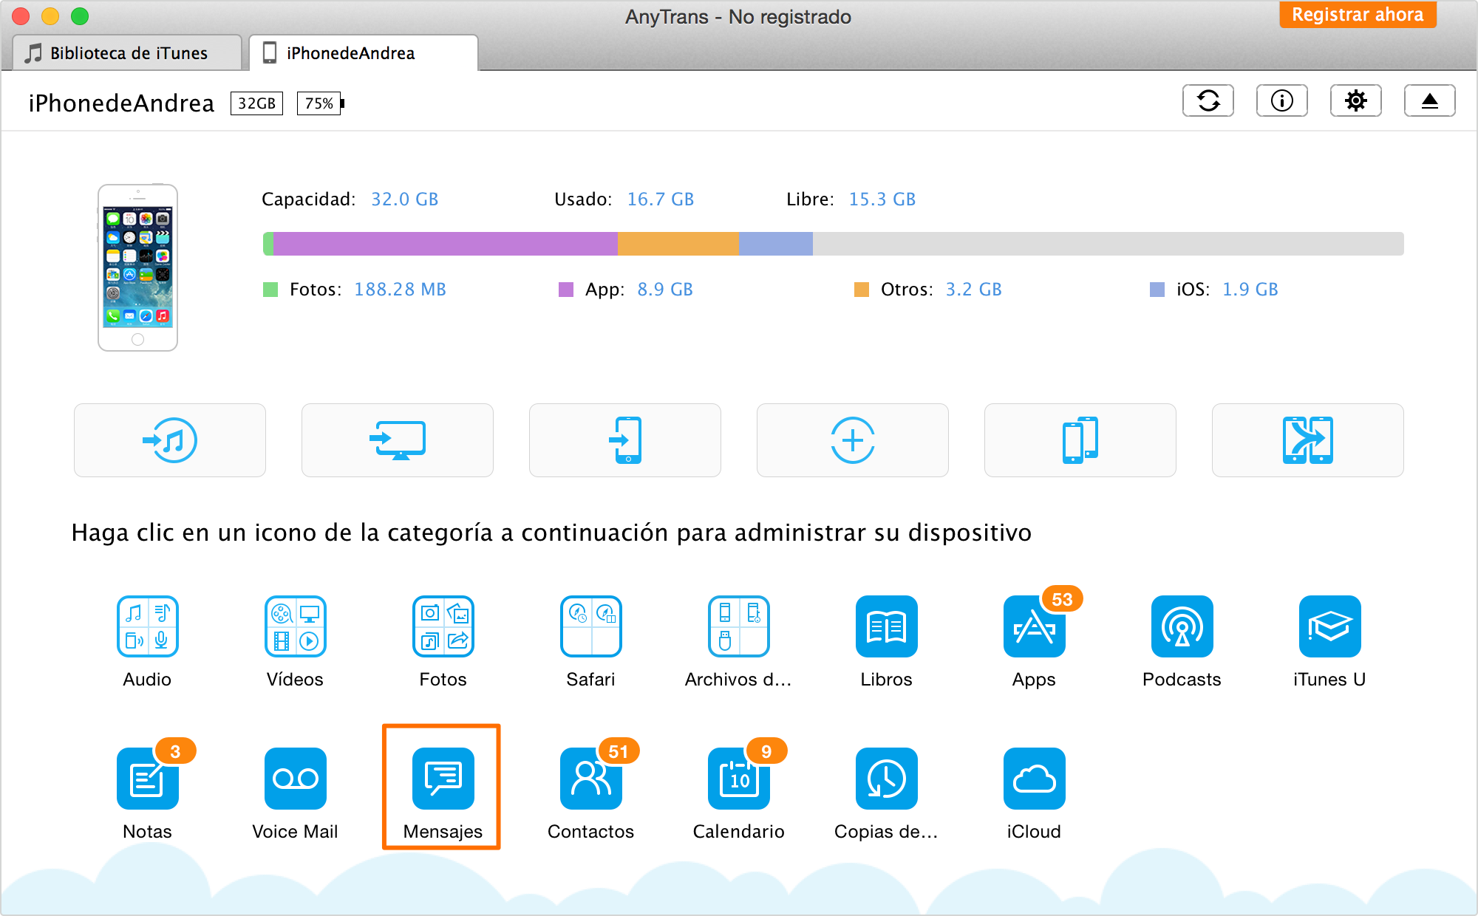The width and height of the screenshot is (1478, 916).
Task: Open the Contactos category
Action: pos(591,779)
